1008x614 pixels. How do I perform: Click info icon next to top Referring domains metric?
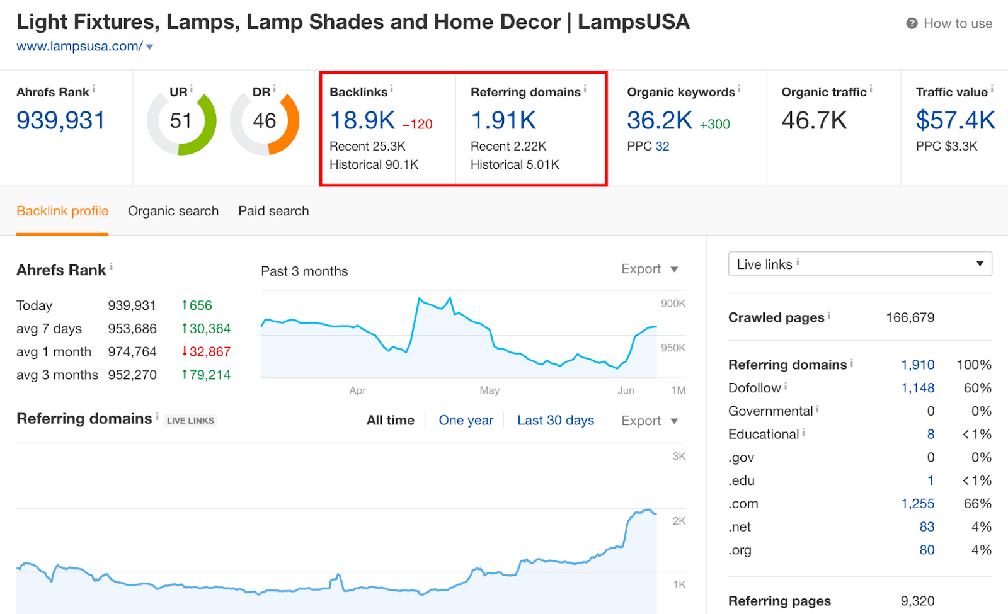585,89
